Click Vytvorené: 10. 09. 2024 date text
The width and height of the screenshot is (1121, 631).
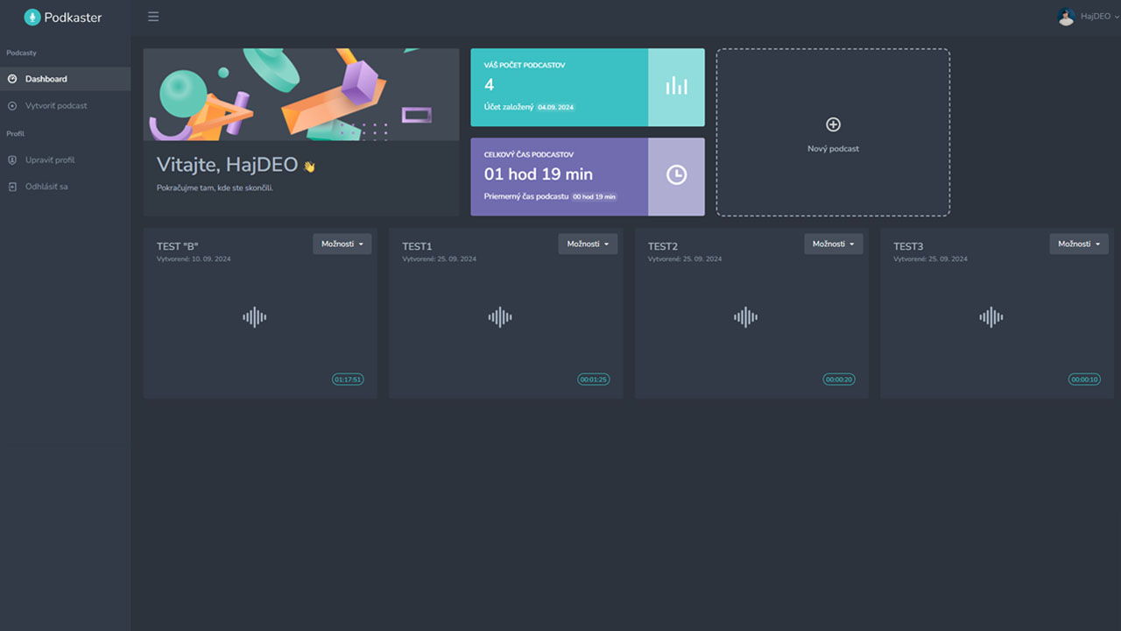click(x=194, y=259)
